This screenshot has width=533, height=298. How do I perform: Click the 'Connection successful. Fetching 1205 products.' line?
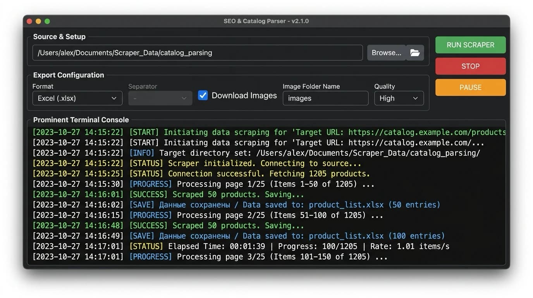[x=201, y=174]
